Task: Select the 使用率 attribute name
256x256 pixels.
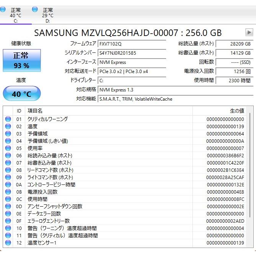Action: click(35, 148)
